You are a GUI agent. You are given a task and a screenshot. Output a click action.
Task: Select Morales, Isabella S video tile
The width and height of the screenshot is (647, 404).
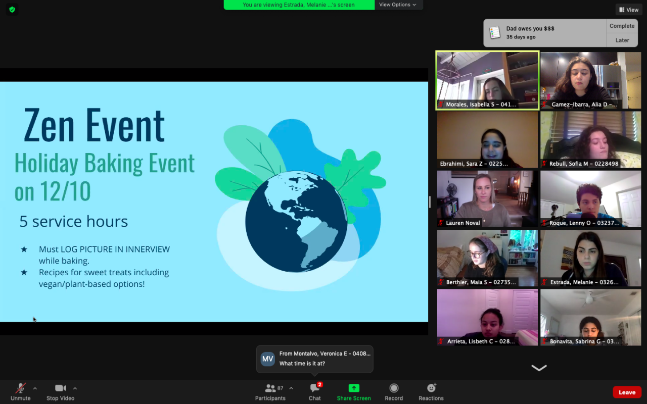point(488,80)
